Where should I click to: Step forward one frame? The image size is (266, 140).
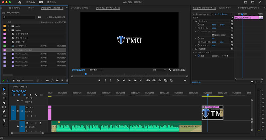pos(135,80)
